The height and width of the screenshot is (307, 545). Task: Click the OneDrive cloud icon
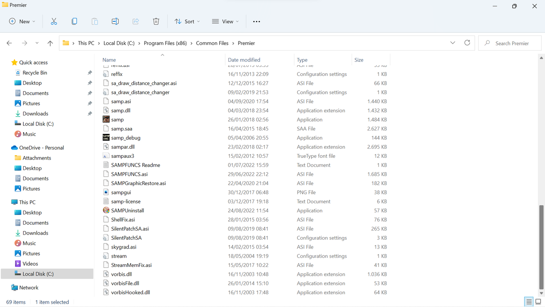click(14, 148)
